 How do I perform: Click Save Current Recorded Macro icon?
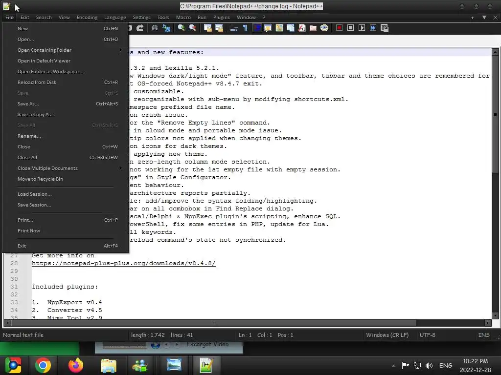pyautogui.click(x=385, y=28)
